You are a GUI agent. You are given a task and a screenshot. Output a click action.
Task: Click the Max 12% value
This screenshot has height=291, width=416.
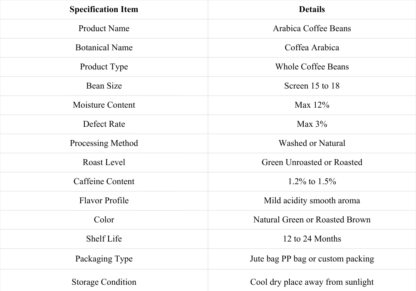tap(312, 105)
